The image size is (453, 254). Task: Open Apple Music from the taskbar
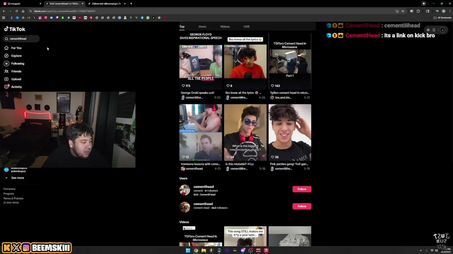(266, 250)
